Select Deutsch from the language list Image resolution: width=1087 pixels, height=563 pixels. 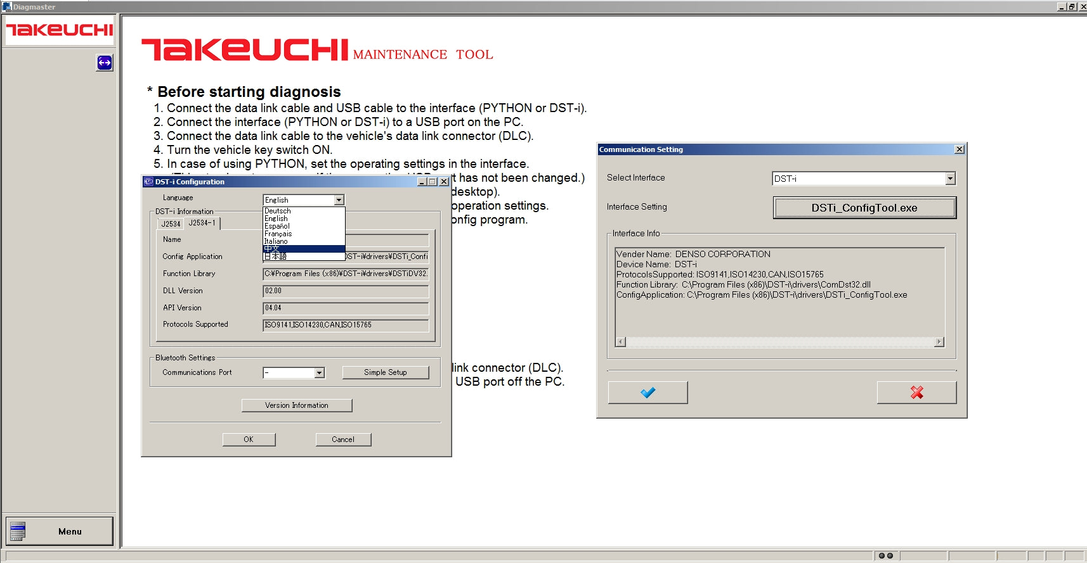278,211
